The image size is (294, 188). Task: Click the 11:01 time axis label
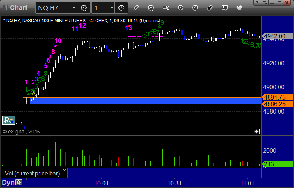point(247,183)
